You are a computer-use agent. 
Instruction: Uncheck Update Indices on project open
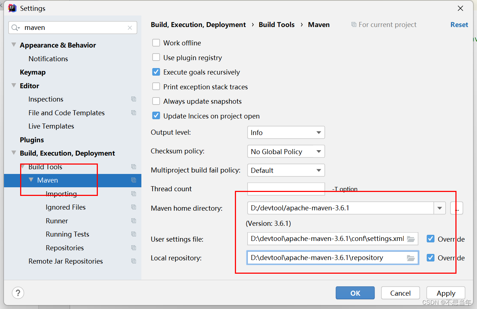coord(156,116)
